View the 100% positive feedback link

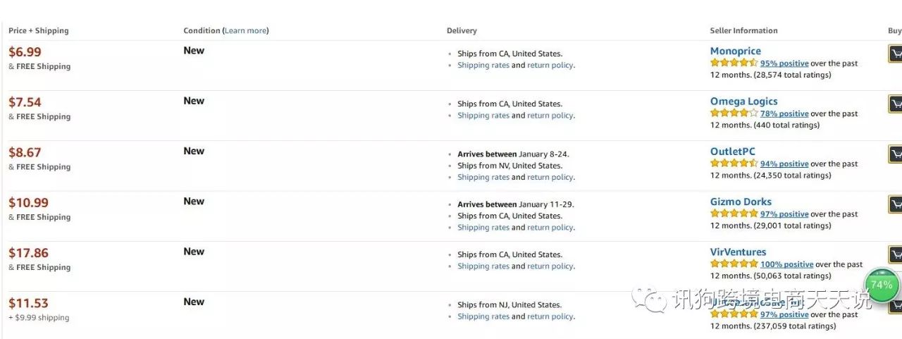[786, 264]
